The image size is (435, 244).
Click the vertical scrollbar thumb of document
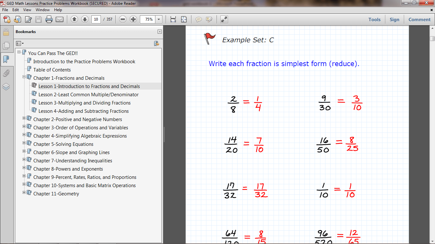(432, 39)
